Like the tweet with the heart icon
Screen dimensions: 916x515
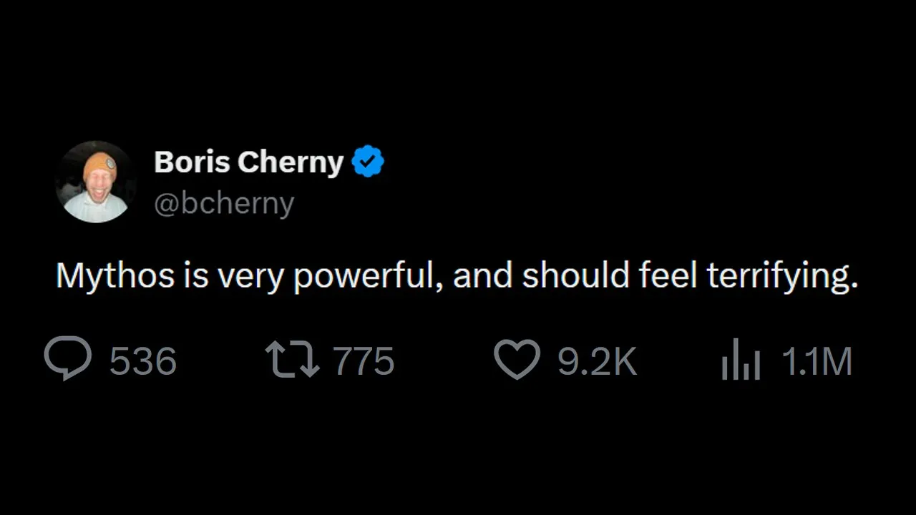pos(517,360)
